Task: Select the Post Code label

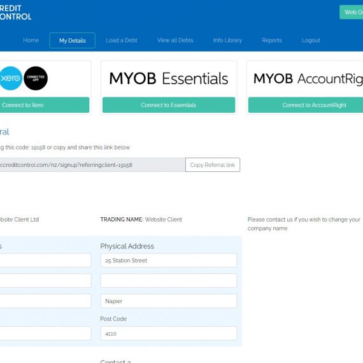Action: (113, 319)
